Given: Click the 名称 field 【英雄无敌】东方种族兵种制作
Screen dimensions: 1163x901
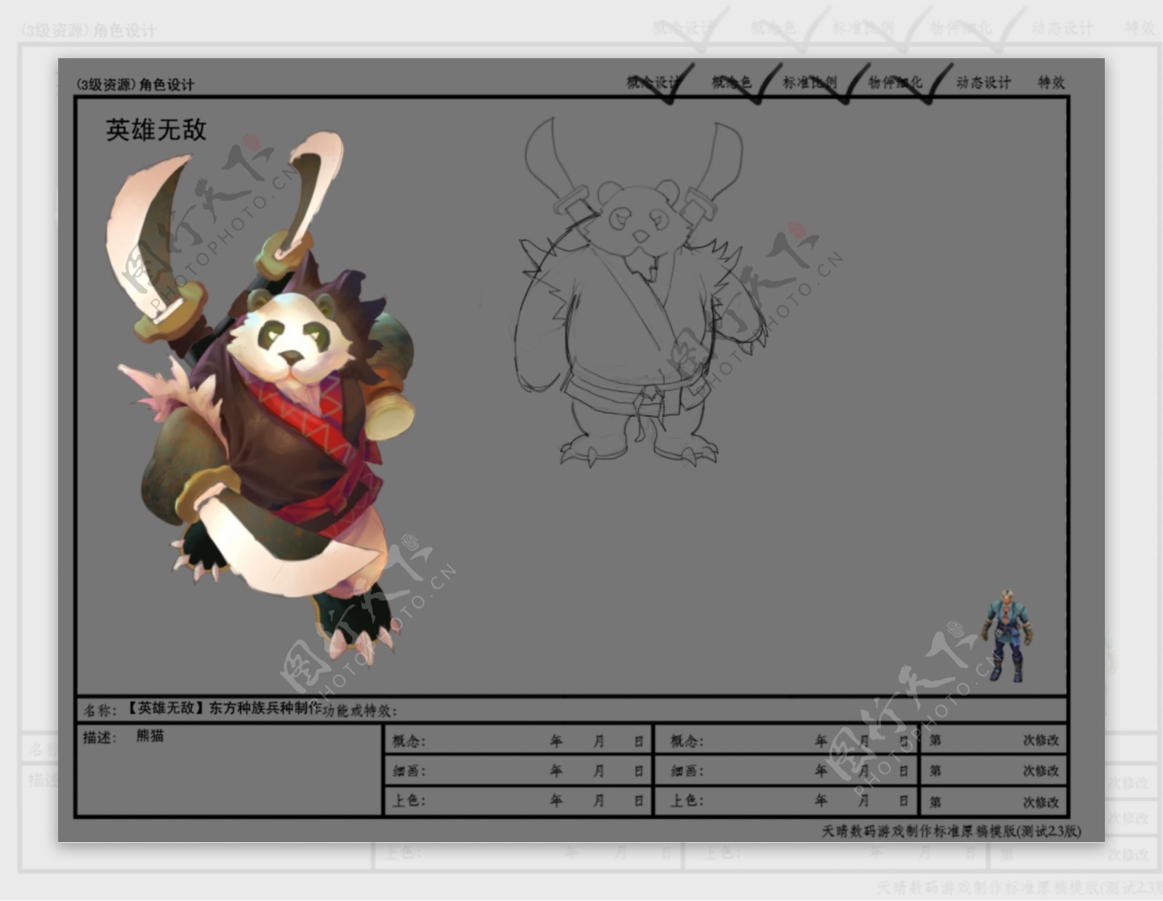Looking at the screenshot, I should [x=223, y=708].
